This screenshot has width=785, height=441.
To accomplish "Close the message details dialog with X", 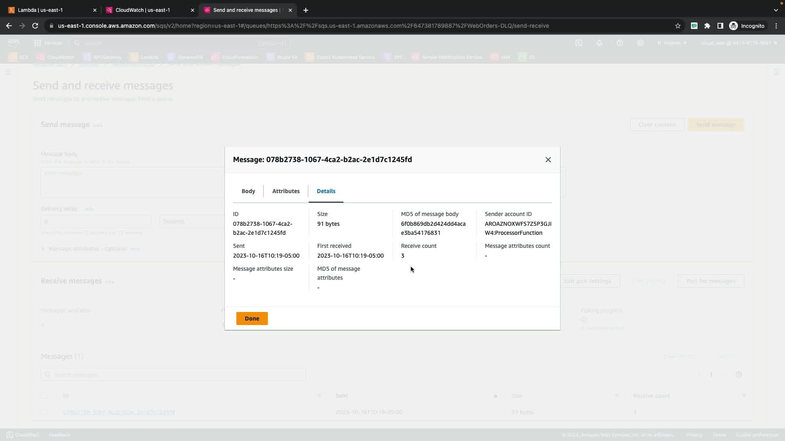I will [548, 160].
